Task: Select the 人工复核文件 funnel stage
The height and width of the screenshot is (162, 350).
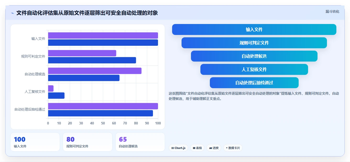Action: click(254, 69)
